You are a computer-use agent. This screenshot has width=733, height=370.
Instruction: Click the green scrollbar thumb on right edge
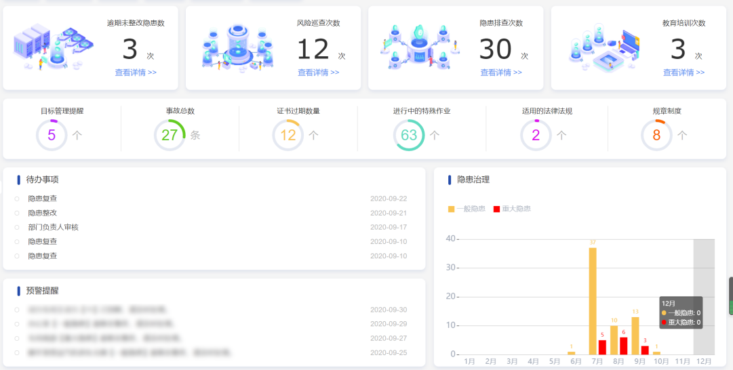[730, 297]
